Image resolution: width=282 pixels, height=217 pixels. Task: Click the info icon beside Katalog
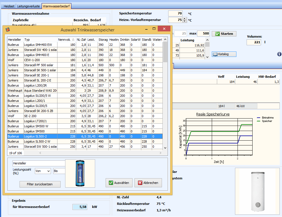[279, 54]
